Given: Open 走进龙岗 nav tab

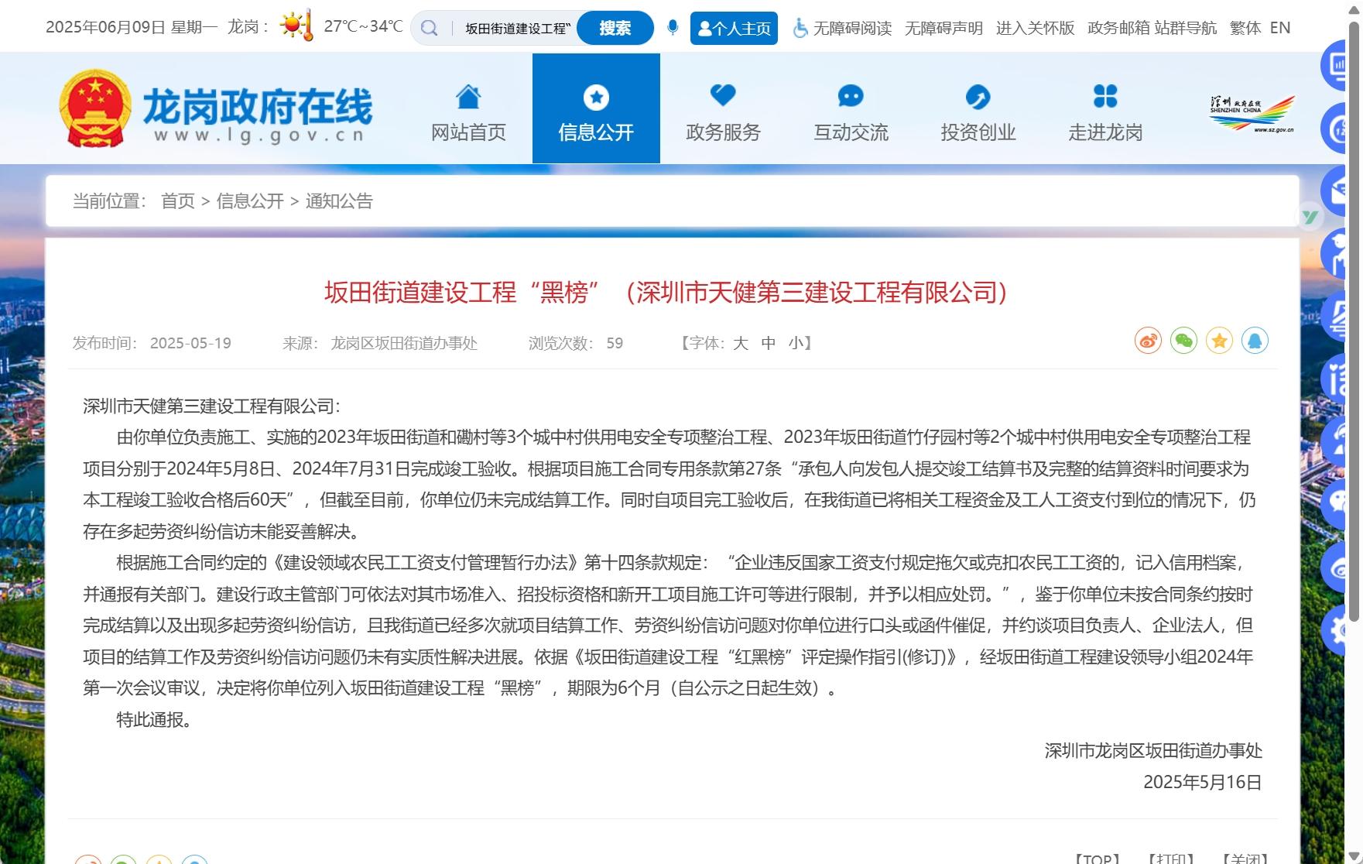Looking at the screenshot, I should coord(1105,108).
